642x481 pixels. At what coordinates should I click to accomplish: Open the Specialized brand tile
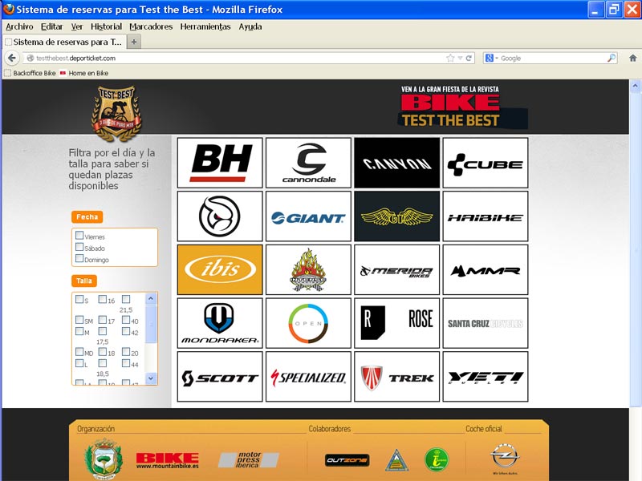[x=308, y=377]
